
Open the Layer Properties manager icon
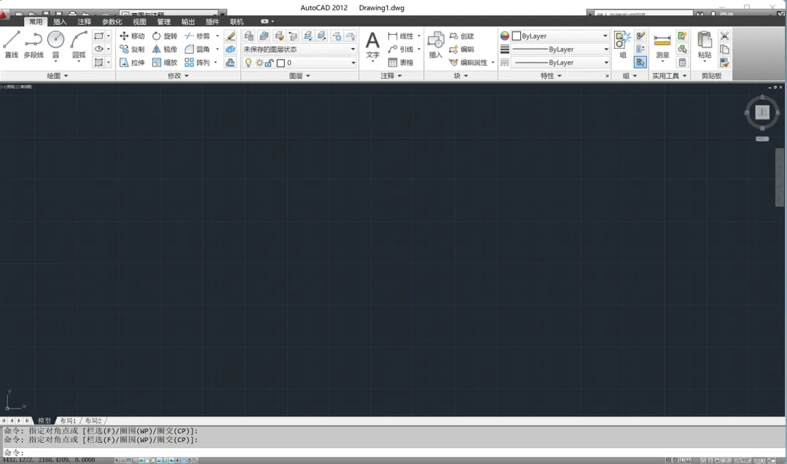click(x=248, y=36)
